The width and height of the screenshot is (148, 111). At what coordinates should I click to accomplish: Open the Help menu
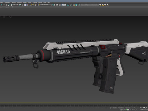coord(48,2)
